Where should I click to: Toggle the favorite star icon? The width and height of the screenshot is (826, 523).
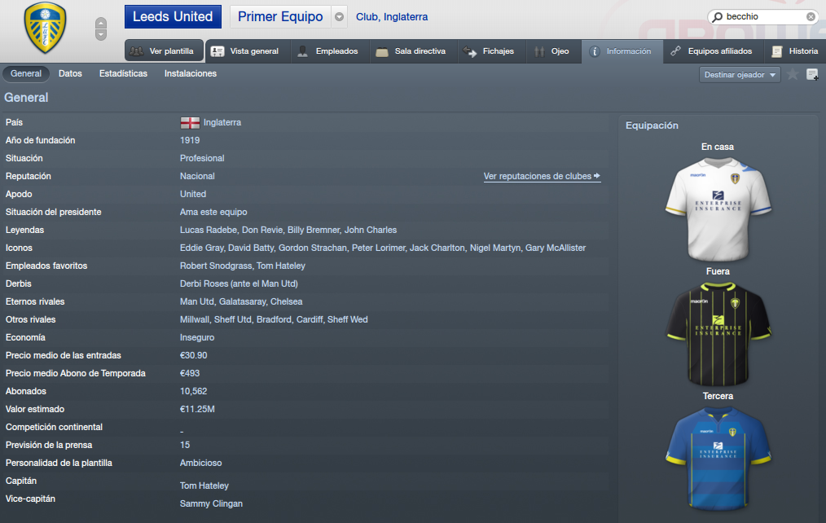(793, 74)
